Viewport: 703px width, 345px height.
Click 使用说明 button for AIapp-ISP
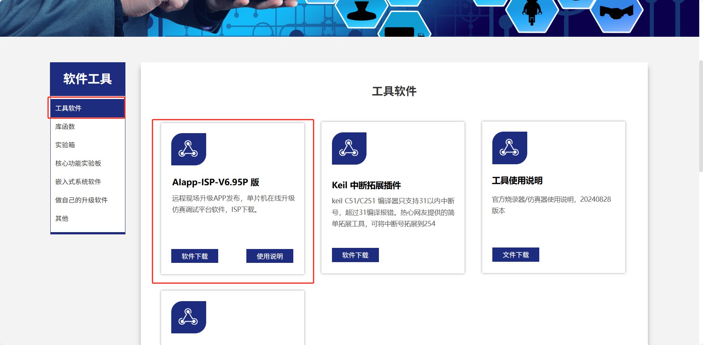click(270, 256)
